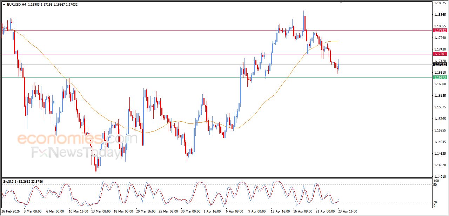Click the stochastic 20 level label
Screen dimensions: 449x216
point(436,202)
